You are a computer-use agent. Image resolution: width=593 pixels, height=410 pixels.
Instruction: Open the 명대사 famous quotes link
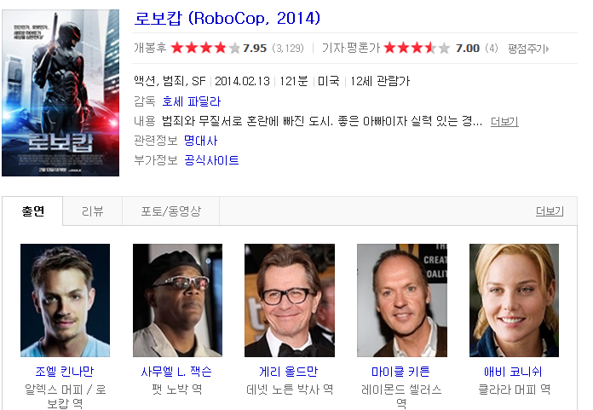[x=201, y=141]
